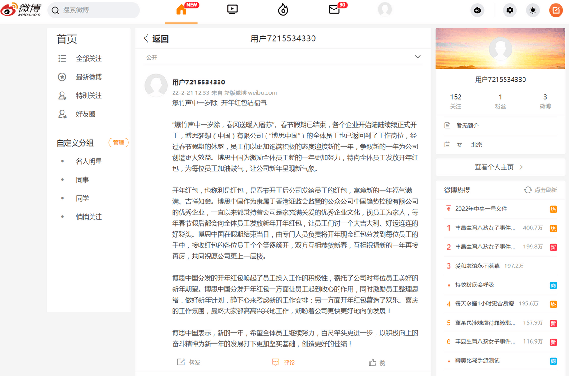Click 点击刷新 refresh icon
Image resolution: width=569 pixels, height=376 pixels.
(528, 190)
